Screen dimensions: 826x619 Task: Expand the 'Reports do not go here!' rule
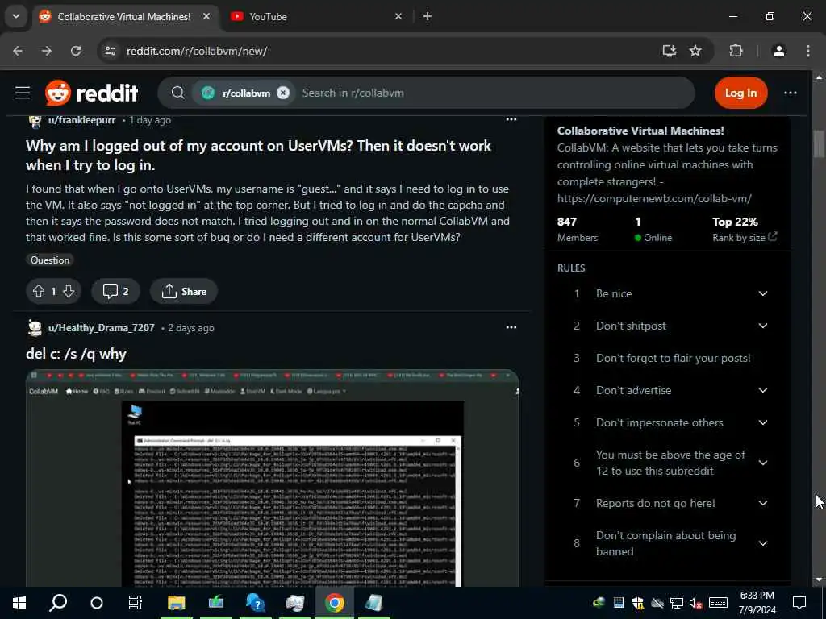tap(763, 503)
